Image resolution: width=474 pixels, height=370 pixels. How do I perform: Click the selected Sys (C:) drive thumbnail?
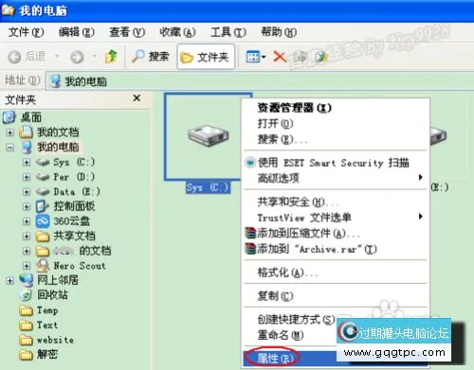208,135
